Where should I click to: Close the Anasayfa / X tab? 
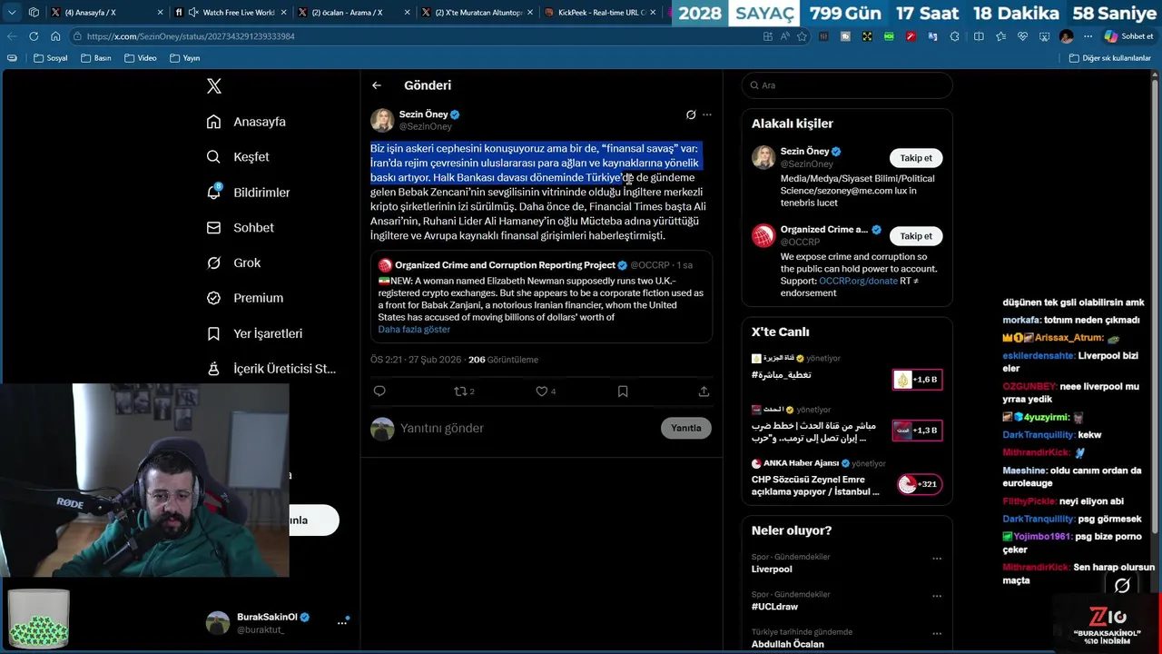pyautogui.click(x=161, y=13)
